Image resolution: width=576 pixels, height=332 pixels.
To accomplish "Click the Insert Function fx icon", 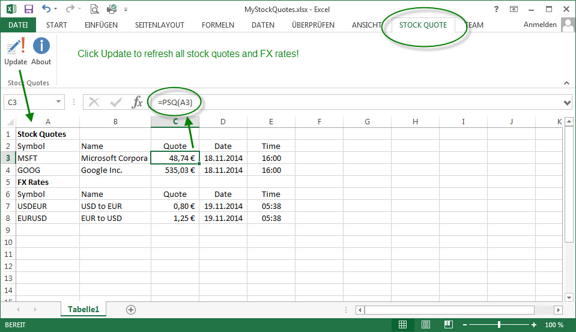I will (138, 102).
